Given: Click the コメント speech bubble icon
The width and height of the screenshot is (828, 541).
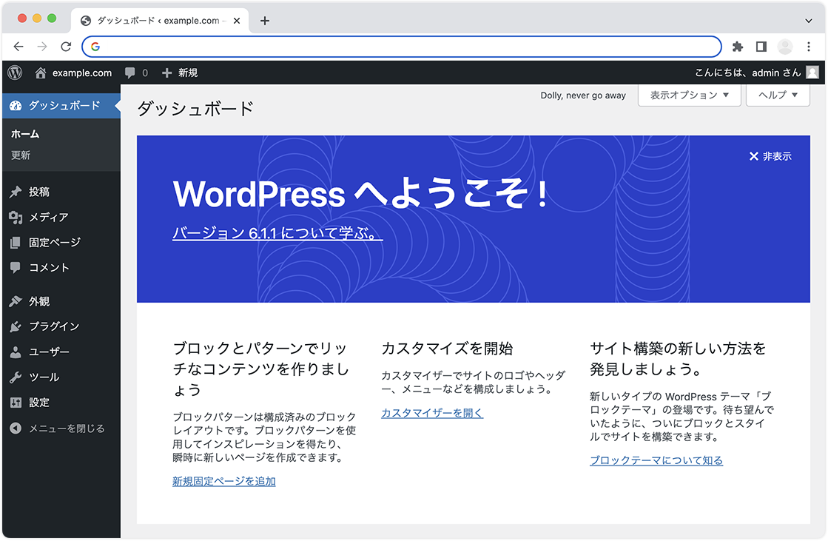Looking at the screenshot, I should tap(16, 267).
